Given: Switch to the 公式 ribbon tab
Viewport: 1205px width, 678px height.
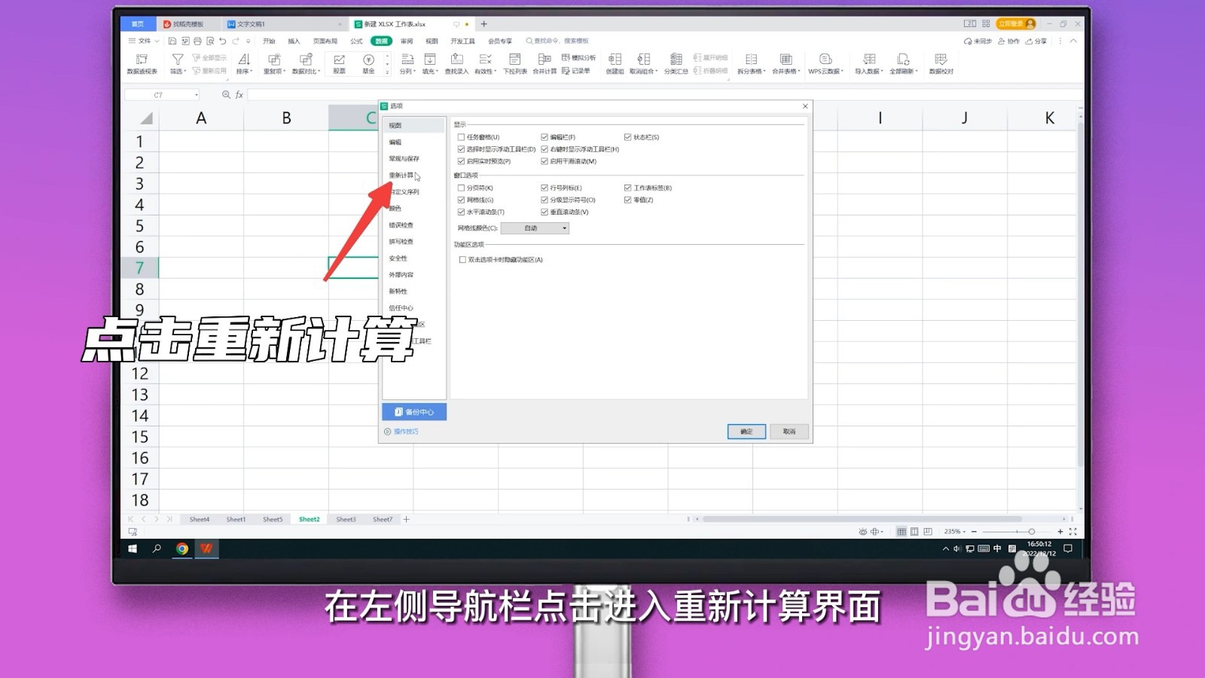Looking at the screenshot, I should click(356, 41).
